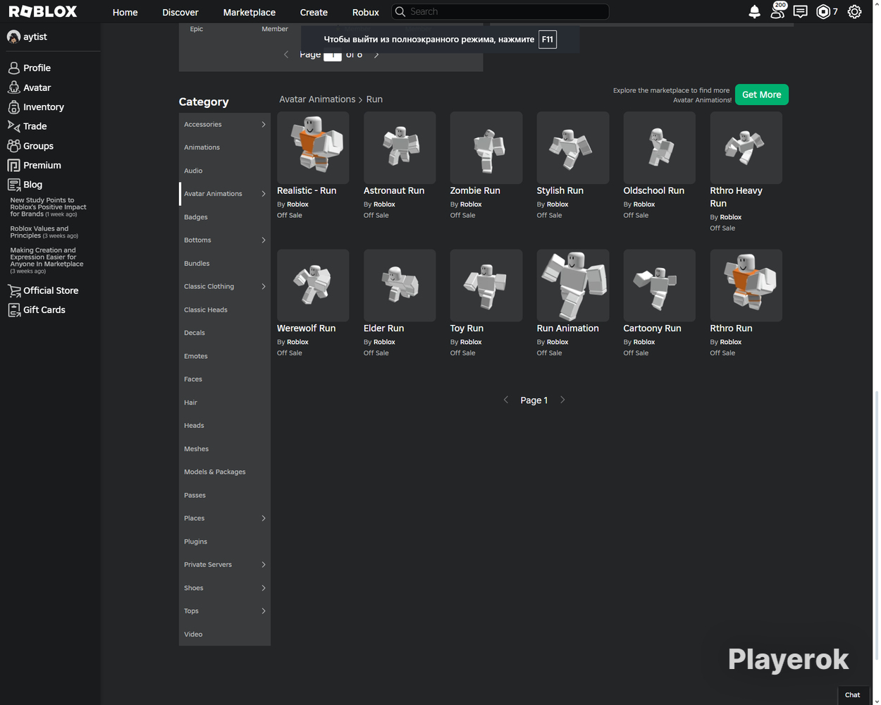Screen dimensions: 881x705
Task: Open the Marketplace tab
Action: (x=249, y=12)
